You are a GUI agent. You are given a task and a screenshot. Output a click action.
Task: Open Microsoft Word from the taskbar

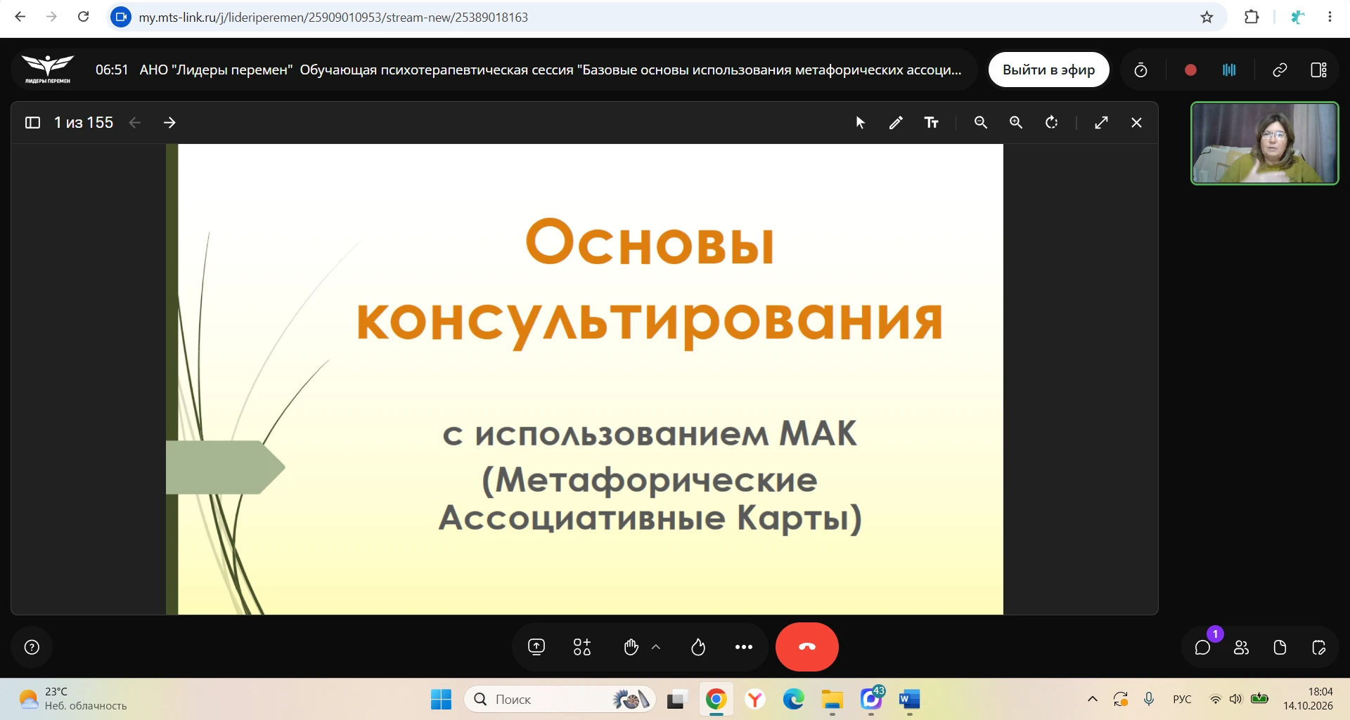click(x=909, y=699)
